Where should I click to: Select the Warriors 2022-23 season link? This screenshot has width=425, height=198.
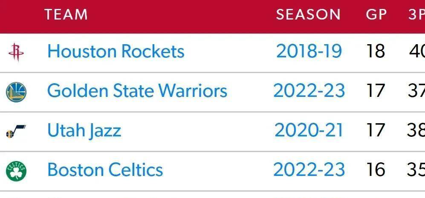(x=309, y=91)
